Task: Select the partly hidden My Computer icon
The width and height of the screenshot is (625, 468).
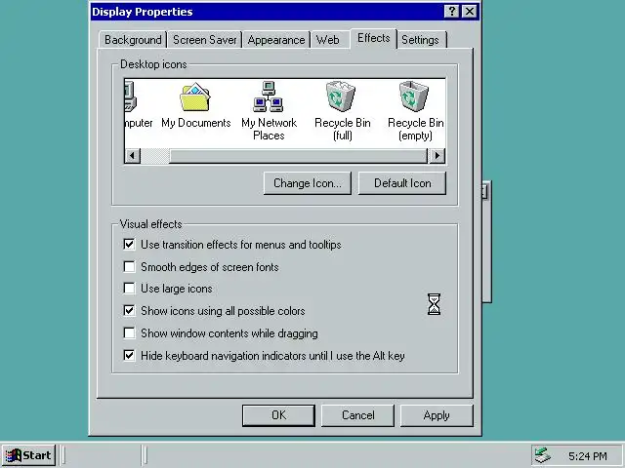Action: pyautogui.click(x=139, y=105)
